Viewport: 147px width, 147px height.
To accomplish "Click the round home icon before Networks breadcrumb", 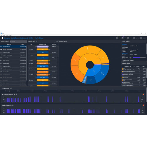I will 2,38.
